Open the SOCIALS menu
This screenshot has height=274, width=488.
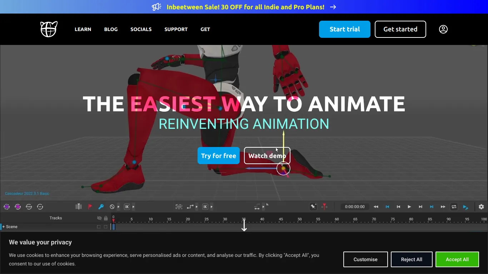(141, 29)
